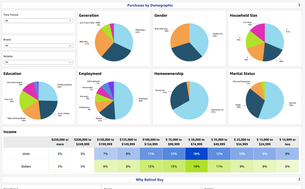Click the Homeownership chart title
The width and height of the screenshot is (305, 189).
coord(169,74)
